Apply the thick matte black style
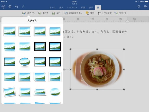Viewport: 149px width, 112px height. [55, 46]
